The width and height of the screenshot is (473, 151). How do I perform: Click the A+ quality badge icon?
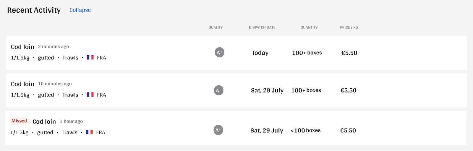click(x=219, y=52)
